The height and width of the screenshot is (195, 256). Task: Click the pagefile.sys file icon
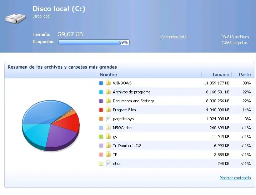click(x=109, y=118)
